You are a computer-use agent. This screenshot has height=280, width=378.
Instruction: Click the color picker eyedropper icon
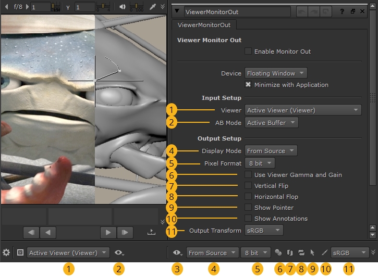coord(153,7)
